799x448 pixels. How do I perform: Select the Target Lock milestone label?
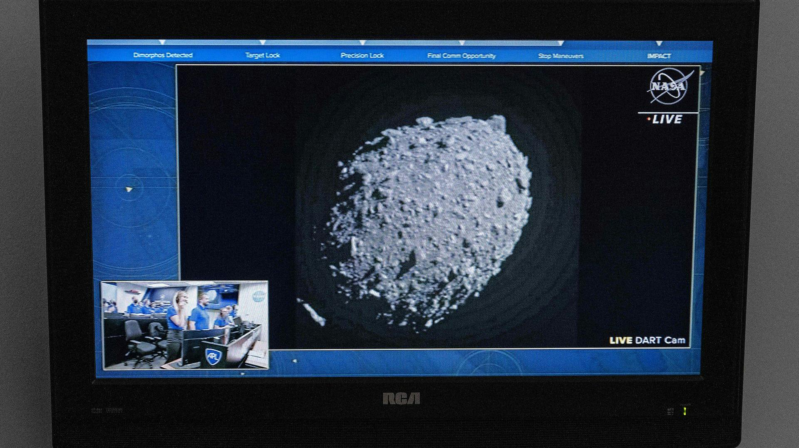click(x=262, y=55)
